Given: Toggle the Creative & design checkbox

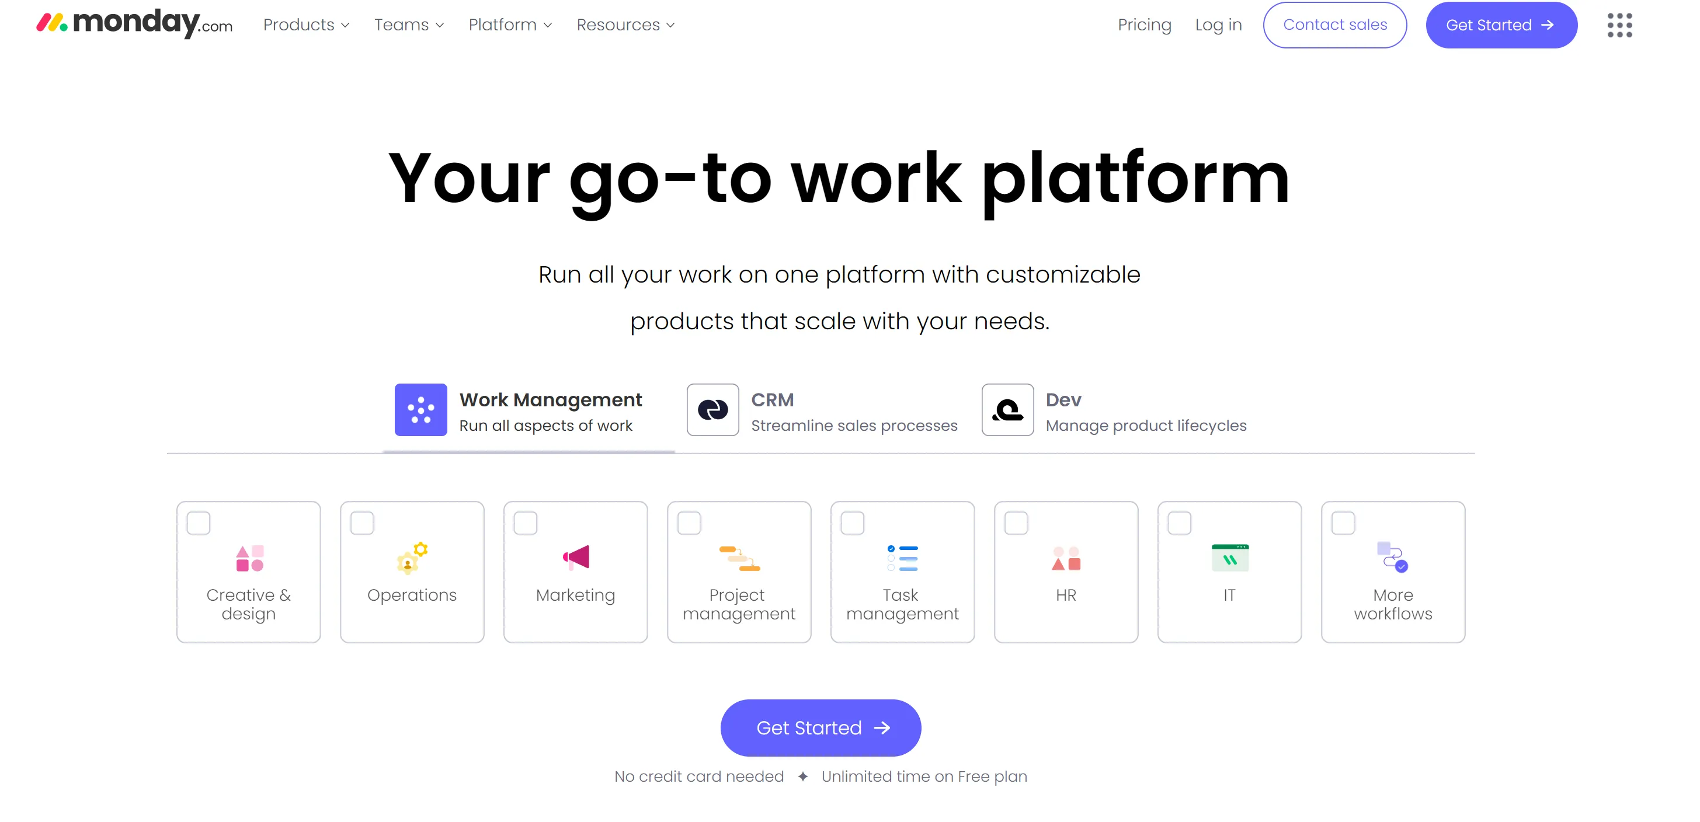Looking at the screenshot, I should 199,521.
